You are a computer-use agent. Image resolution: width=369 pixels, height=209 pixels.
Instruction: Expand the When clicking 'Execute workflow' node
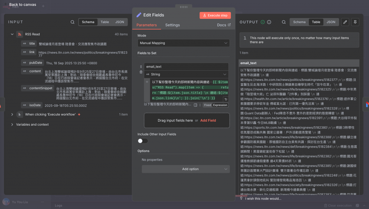pyautogui.click(x=12, y=114)
